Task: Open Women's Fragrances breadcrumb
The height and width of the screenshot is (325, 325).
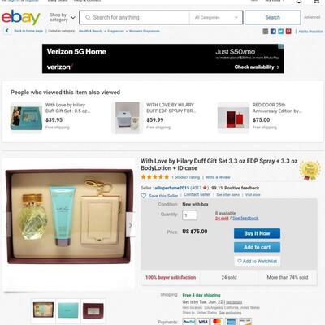Action: tap(145, 31)
